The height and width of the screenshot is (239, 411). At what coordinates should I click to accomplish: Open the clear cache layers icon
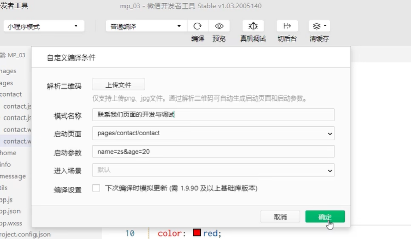(319, 26)
